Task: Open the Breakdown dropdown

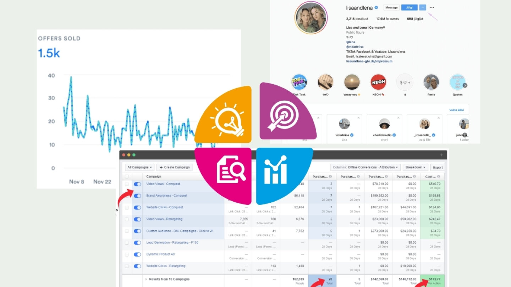Action: click(x=416, y=167)
